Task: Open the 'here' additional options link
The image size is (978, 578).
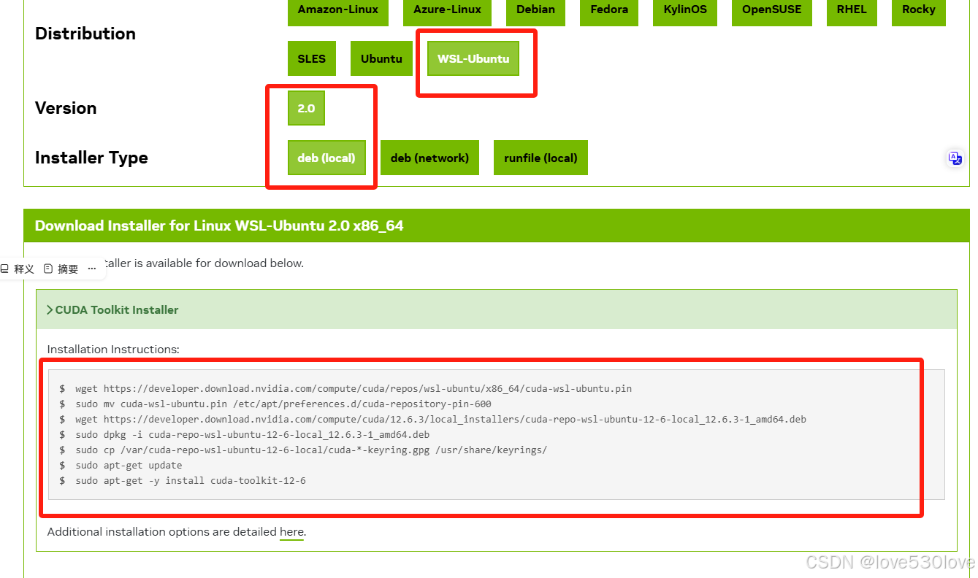Action: (x=291, y=532)
